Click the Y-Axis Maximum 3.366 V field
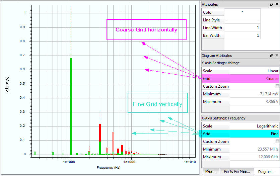Viewport: 280px width, 176px height. click(x=255, y=102)
